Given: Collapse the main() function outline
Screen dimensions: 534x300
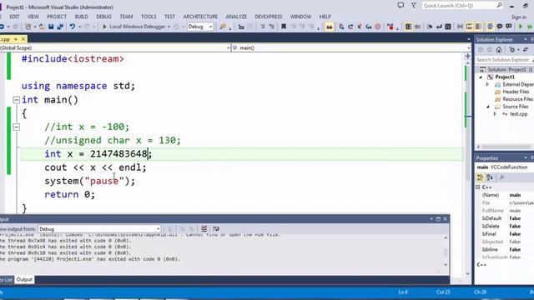Looking at the screenshot, I should 16,100.
